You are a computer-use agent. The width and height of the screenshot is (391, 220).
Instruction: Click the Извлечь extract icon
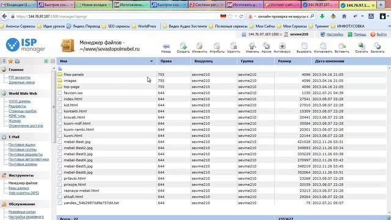(x=252, y=48)
